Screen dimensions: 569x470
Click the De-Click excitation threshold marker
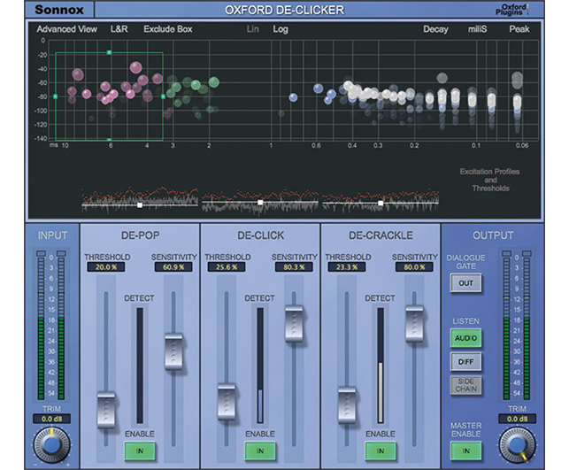(x=260, y=202)
